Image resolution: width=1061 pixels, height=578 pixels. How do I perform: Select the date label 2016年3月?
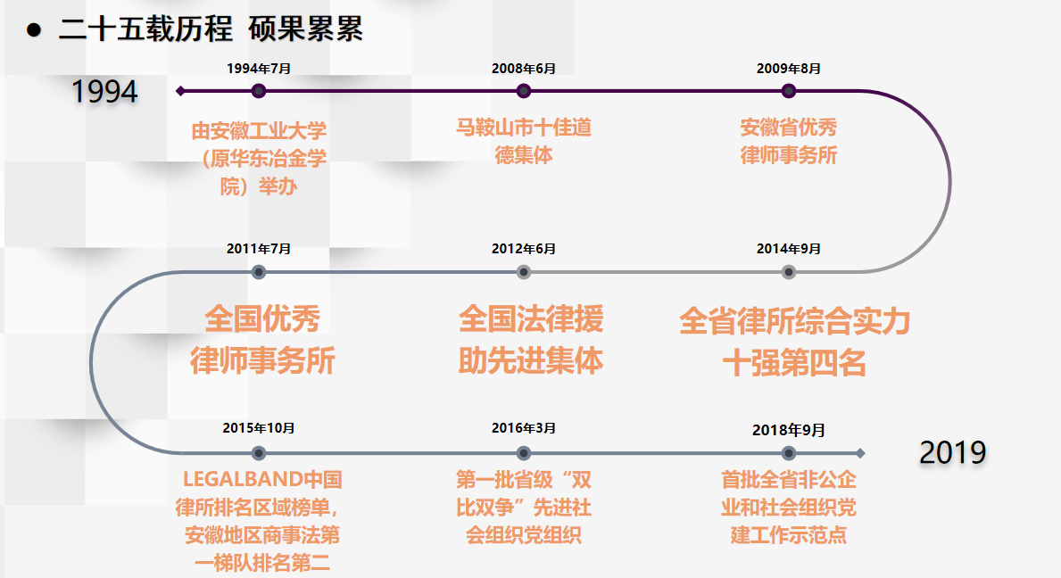523,428
